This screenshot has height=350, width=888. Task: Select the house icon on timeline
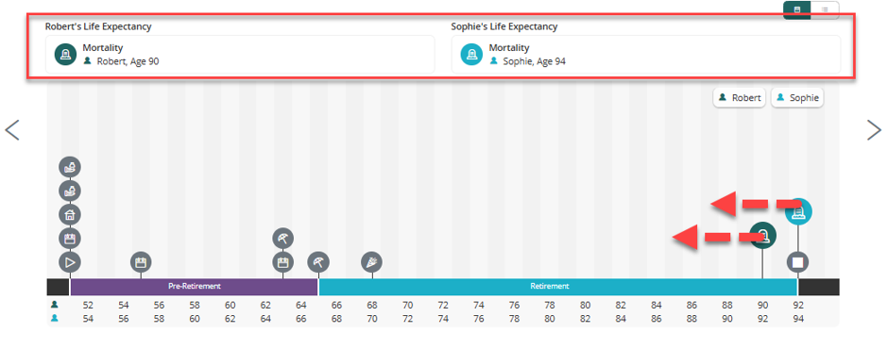coord(70,215)
